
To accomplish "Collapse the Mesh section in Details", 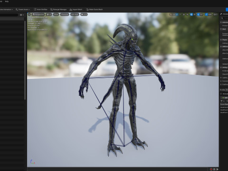I will tap(221, 29).
